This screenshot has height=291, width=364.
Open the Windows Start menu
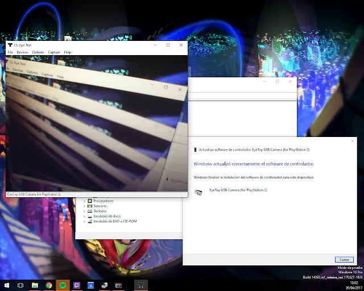click(6, 285)
